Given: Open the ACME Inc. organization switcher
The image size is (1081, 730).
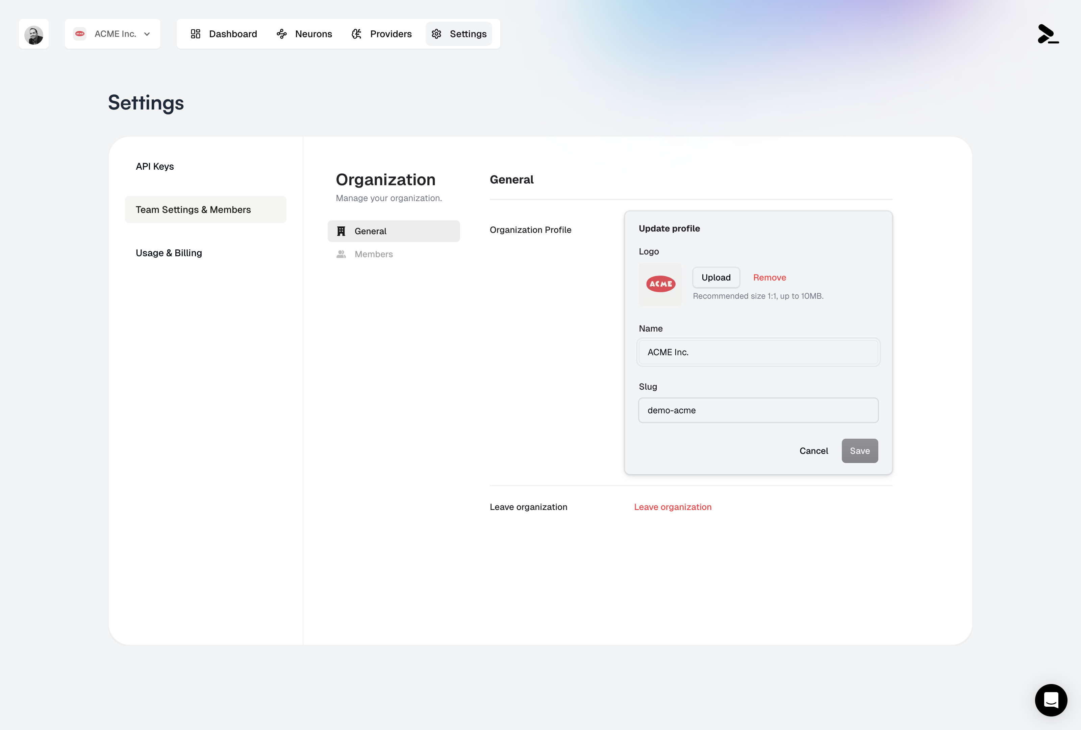Looking at the screenshot, I should pyautogui.click(x=112, y=34).
